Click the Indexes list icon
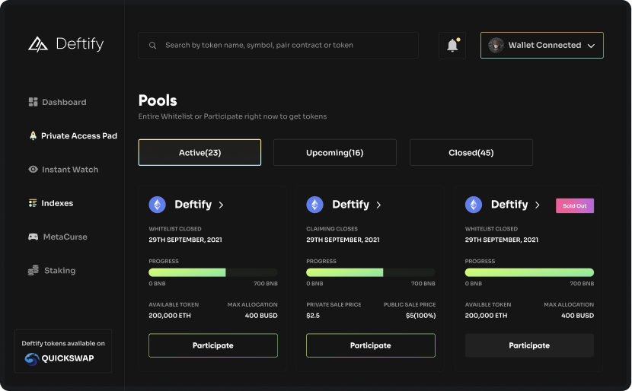The image size is (632, 391). pos(33,203)
